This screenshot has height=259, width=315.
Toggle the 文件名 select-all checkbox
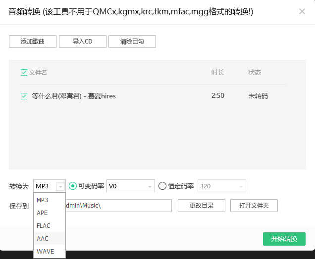click(x=24, y=72)
